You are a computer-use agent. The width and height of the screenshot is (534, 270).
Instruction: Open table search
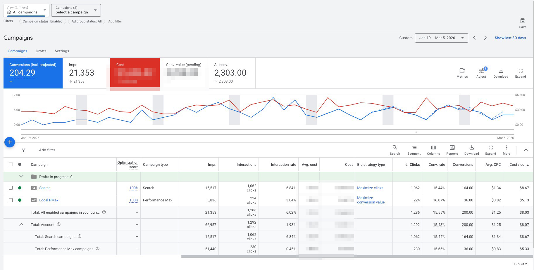(395, 149)
